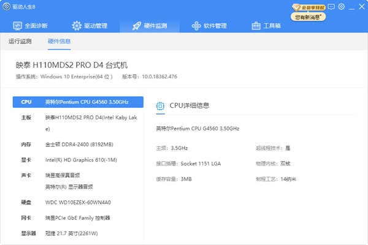Click the 驱动人生8 app logo icon
The height and width of the screenshot is (245, 368).
[6, 7]
